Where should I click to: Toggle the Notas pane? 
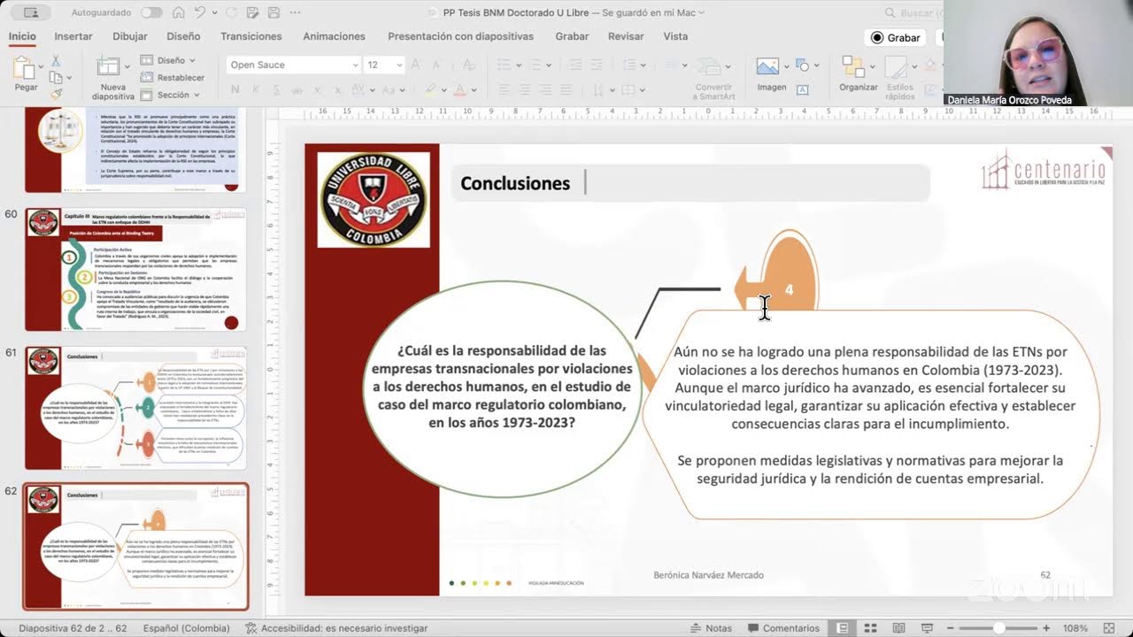[711, 628]
